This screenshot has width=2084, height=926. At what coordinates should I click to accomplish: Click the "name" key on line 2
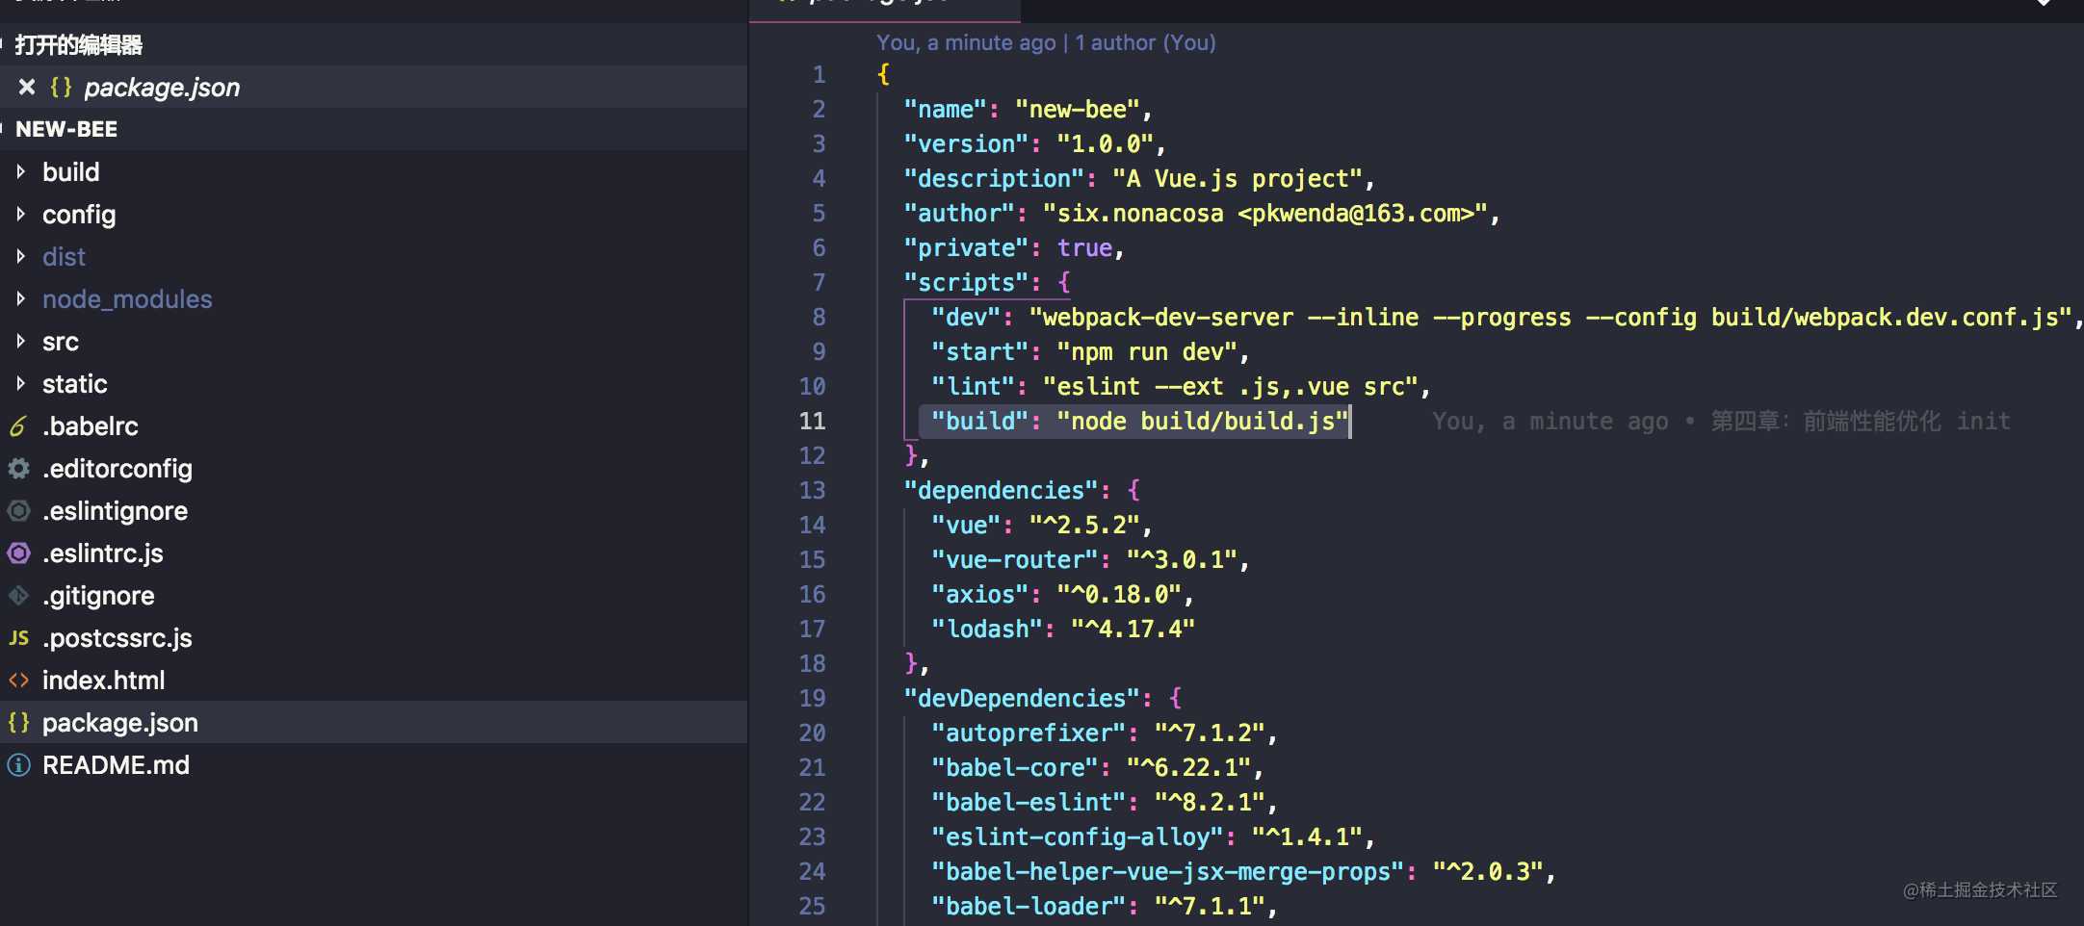click(x=945, y=109)
